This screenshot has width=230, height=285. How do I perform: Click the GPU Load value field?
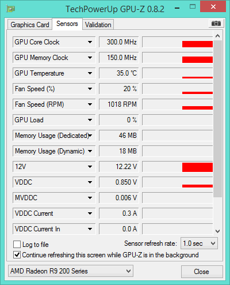click(x=118, y=120)
